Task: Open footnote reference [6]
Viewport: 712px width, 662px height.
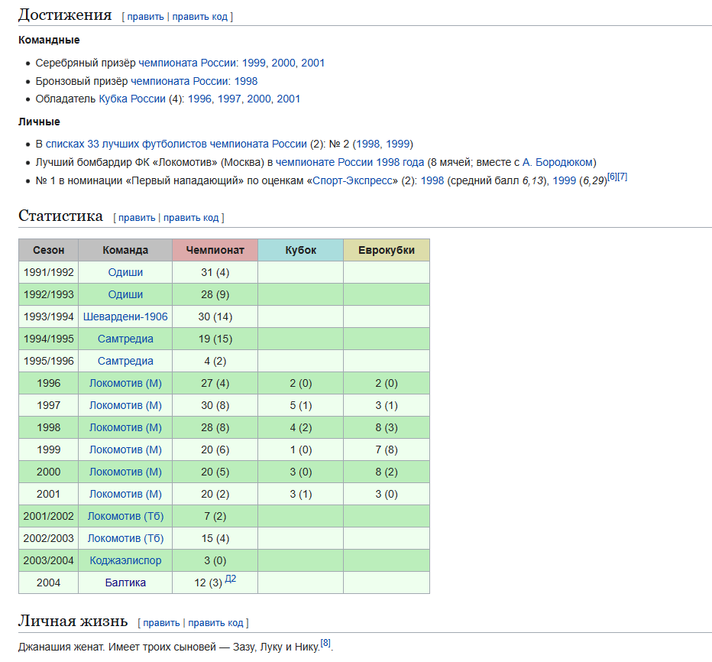Action: click(612, 177)
